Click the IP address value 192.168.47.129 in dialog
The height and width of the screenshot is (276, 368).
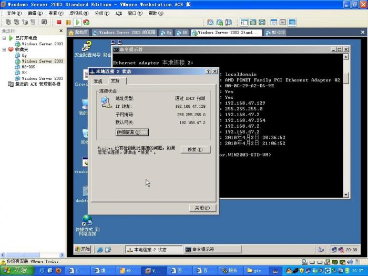coord(190,106)
